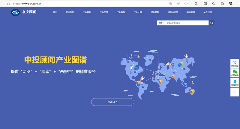Open Browser essentials heart icon
Image resolution: width=240 pixels, height=129 pixels.
tap(231, 4)
